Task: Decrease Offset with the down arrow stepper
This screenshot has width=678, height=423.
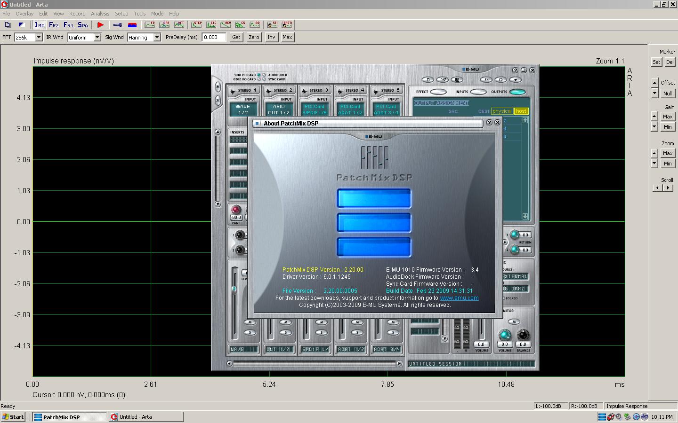Action: tap(654, 93)
